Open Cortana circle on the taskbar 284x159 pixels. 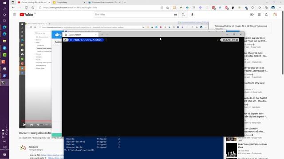[4, 15]
